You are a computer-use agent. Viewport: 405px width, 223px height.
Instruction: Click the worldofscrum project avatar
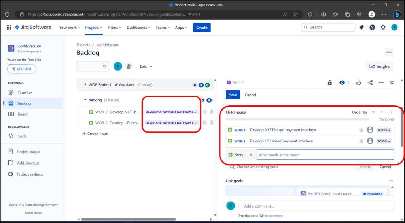(11, 49)
